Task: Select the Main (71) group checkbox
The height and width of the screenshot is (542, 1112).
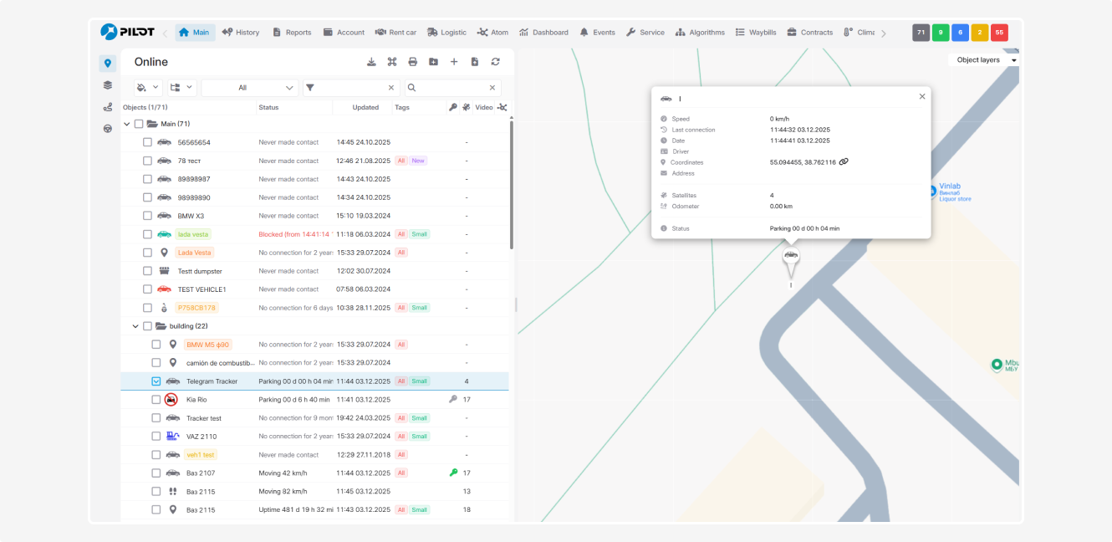Action: click(x=139, y=124)
